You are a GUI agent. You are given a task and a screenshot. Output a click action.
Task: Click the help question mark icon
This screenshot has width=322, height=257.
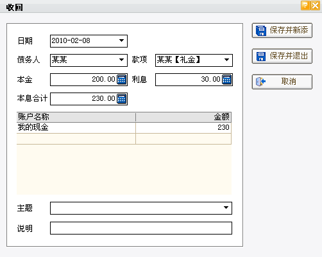pos(305,5)
